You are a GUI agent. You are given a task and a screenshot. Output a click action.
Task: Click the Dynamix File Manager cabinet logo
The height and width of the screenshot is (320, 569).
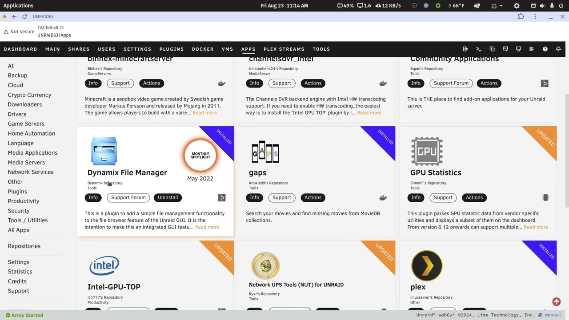pos(104,151)
